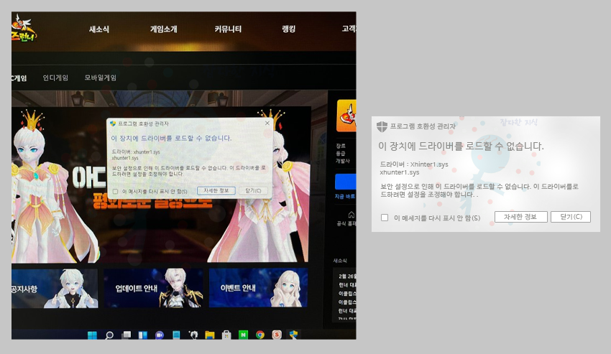Click the game logo at top-left of site
This screenshot has height=354, width=611.
coord(24,29)
